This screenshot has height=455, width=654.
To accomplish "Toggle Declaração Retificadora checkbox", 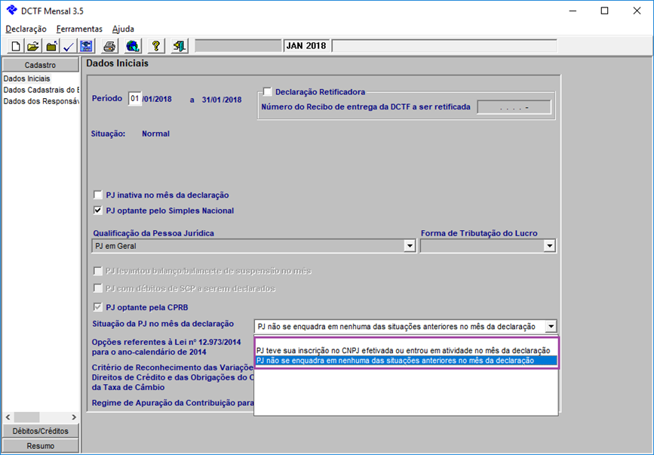I will 267,92.
